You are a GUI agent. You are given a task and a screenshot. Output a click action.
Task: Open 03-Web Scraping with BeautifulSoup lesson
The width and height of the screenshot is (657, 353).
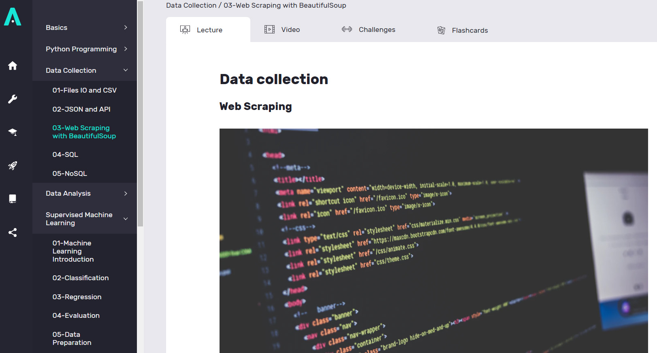click(85, 132)
